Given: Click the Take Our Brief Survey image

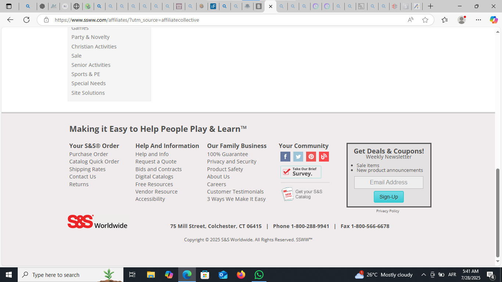Looking at the screenshot, I should (x=301, y=172).
